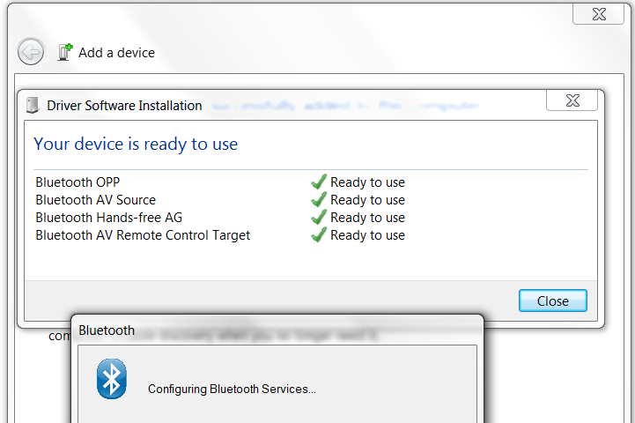Click the 'Your device is ready to use' heading
This screenshot has width=635, height=423.
pos(136,144)
